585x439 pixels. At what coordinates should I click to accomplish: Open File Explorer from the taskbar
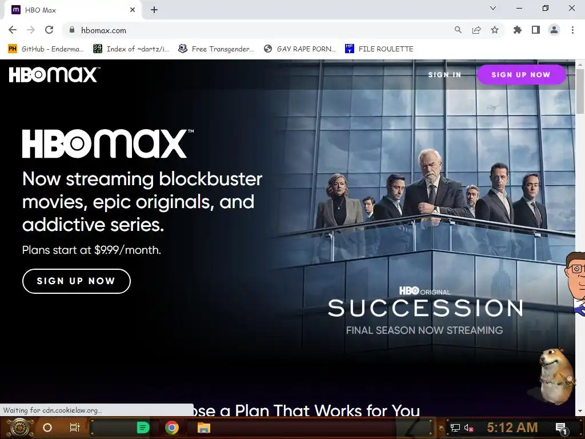pyautogui.click(x=204, y=428)
